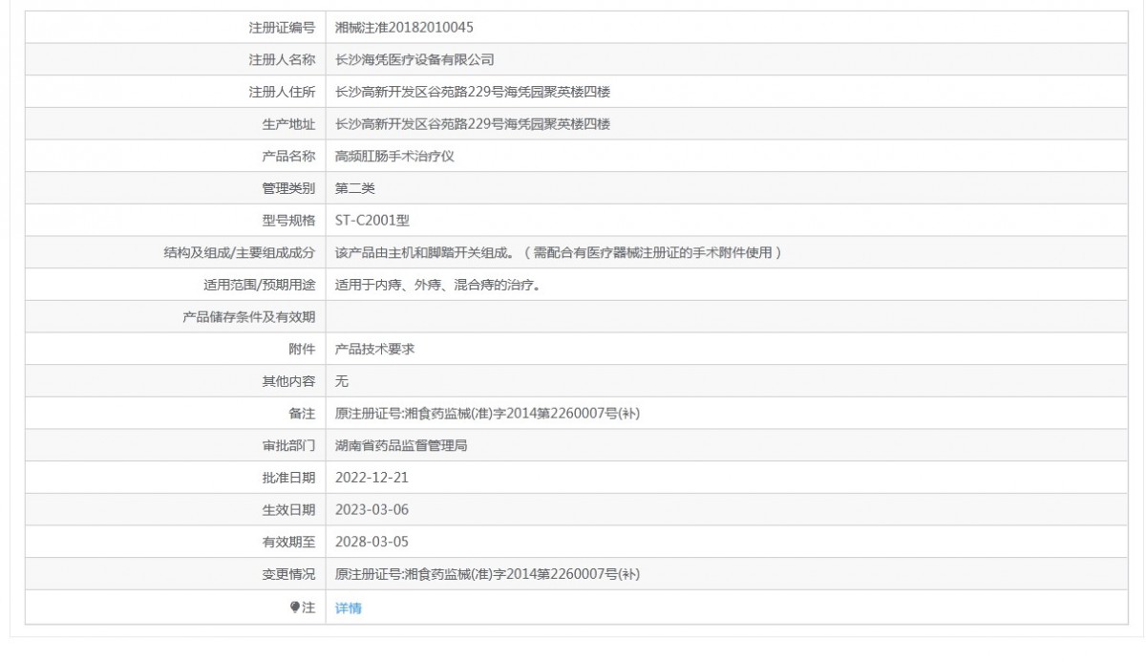Select the 注册人住所 label
This screenshot has width=1146, height=662.
pos(282,92)
